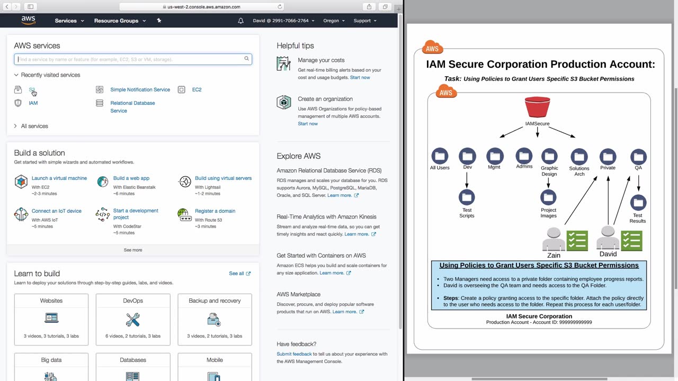This screenshot has width=678, height=381.
Task: Toggle the Safari sidebar button
Action: [x=30, y=7]
